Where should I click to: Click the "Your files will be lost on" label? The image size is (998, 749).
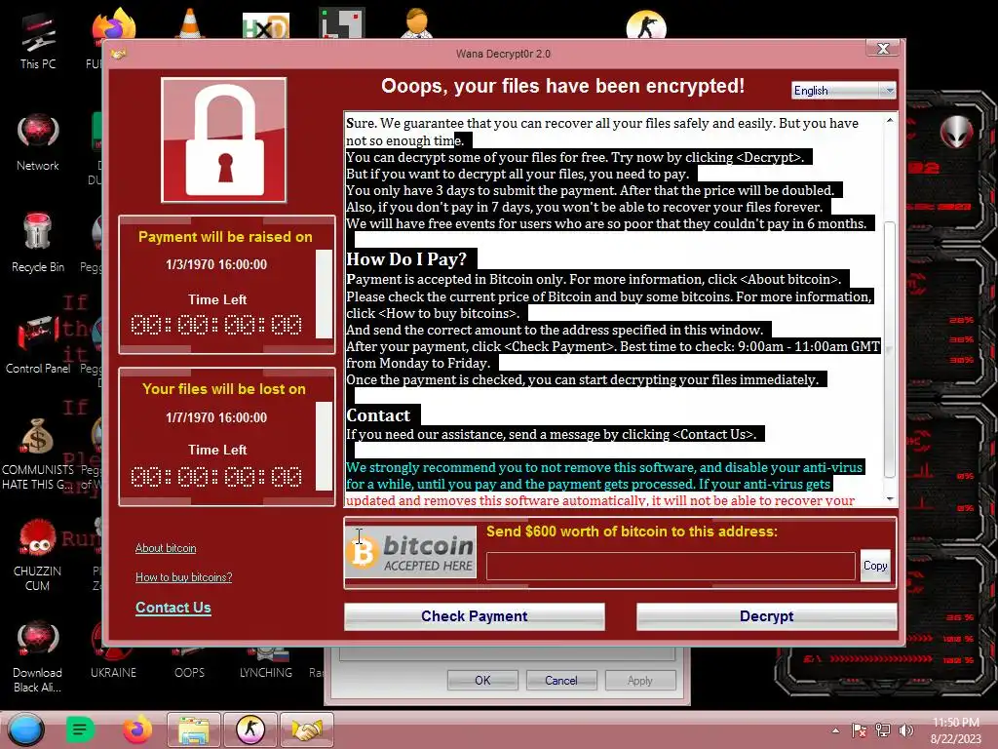pyautogui.click(x=224, y=389)
